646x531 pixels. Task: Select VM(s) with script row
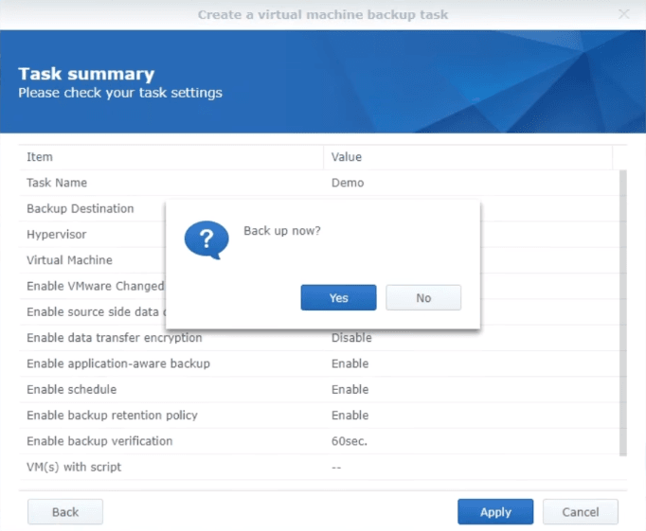pyautogui.click(x=323, y=468)
